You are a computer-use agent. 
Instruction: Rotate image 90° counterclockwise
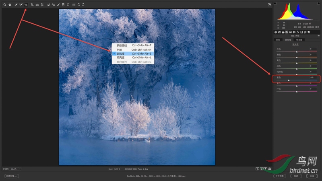click(78, 5)
